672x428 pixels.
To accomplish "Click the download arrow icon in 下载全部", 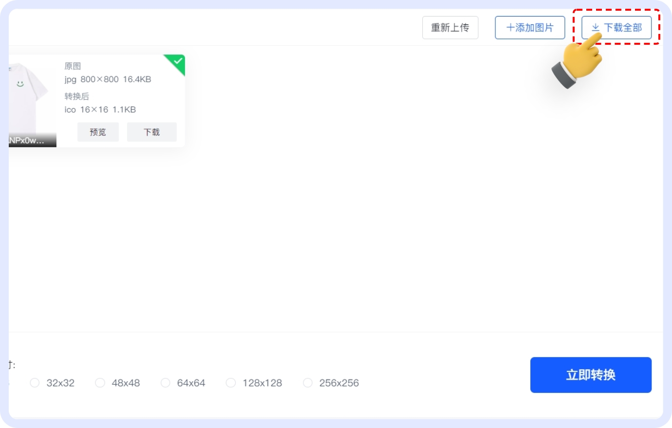I will coord(596,28).
